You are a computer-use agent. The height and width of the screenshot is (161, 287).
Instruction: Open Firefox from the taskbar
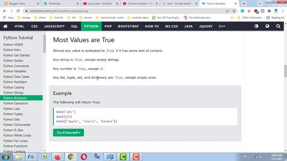[58, 157]
